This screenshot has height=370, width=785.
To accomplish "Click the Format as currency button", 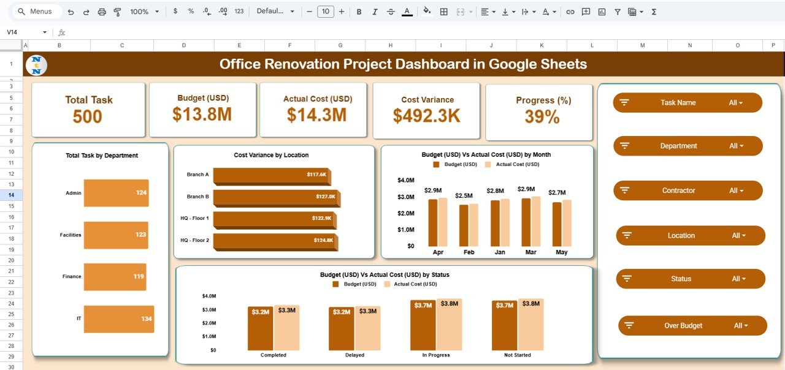I will point(176,12).
